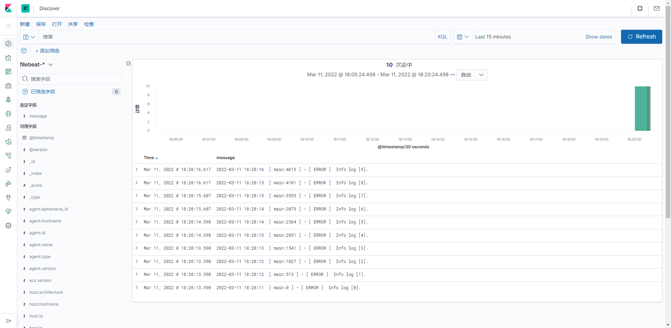Select the agent.type field
Image resolution: width=671 pixels, height=328 pixels.
[40, 257]
